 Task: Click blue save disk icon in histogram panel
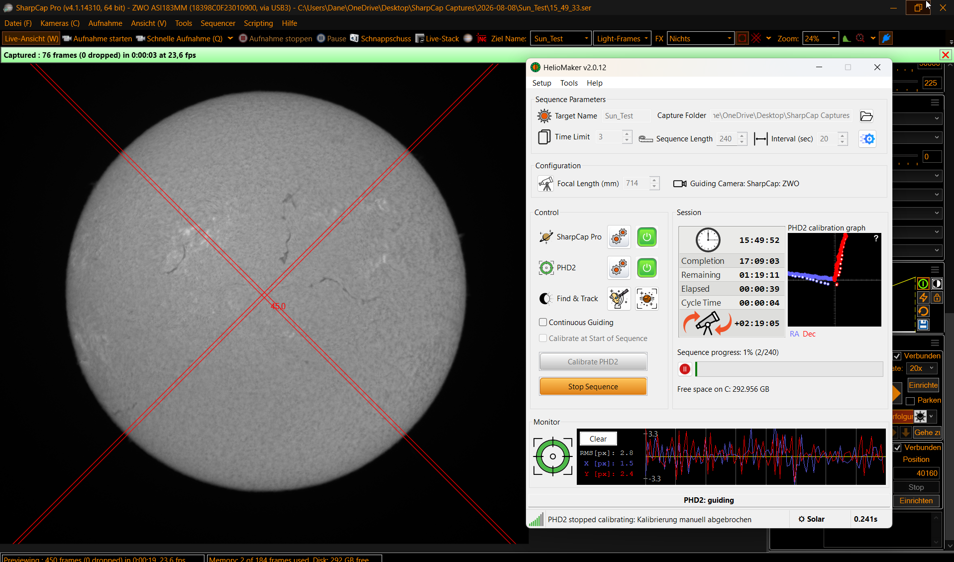click(x=923, y=325)
